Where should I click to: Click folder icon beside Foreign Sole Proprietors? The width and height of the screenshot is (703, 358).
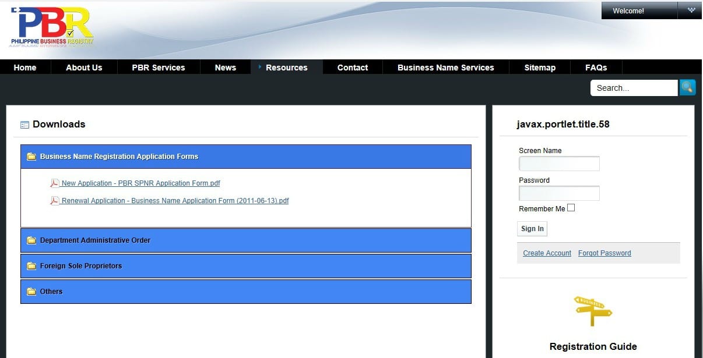tap(31, 266)
